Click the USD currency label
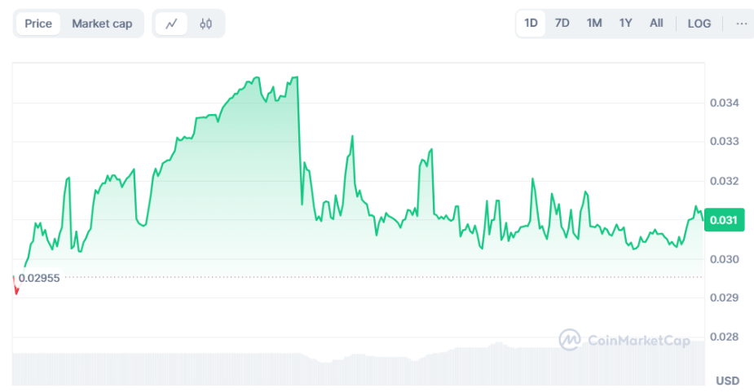This screenshot has width=754, height=392. [x=727, y=381]
